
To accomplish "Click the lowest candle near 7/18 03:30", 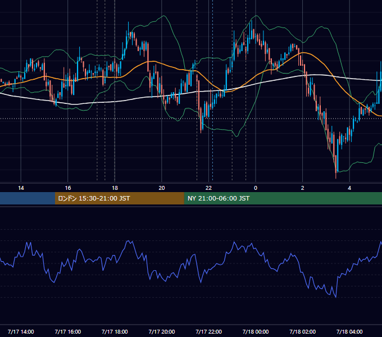I will 336,167.
